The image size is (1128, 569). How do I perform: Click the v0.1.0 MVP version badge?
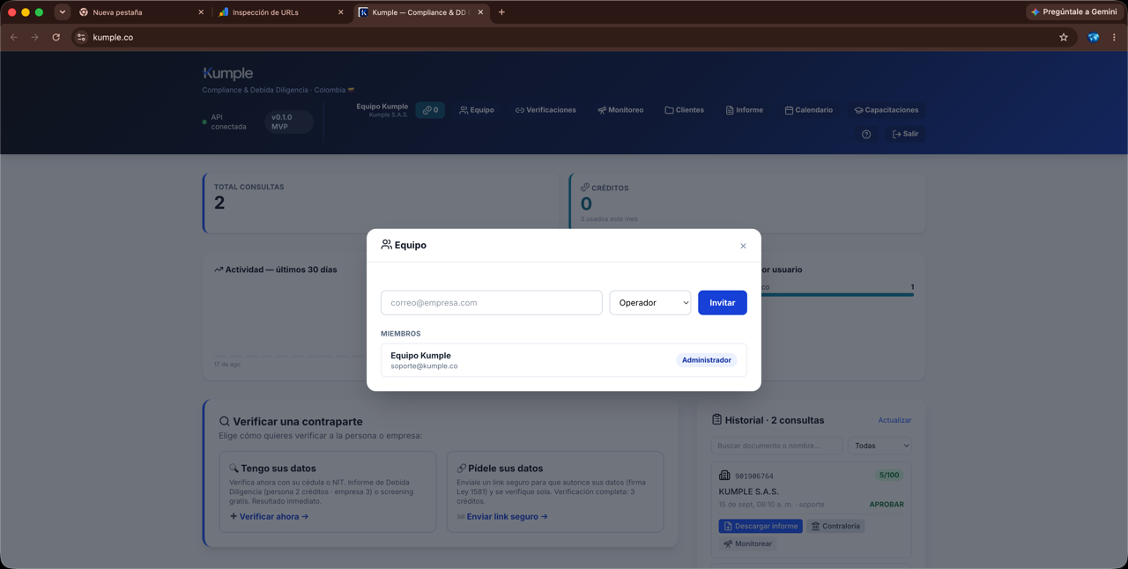point(288,122)
